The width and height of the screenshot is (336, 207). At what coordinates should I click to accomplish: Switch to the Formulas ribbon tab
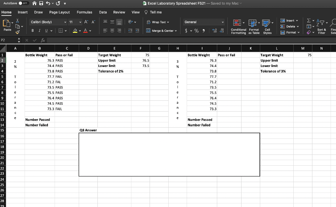[x=84, y=12]
